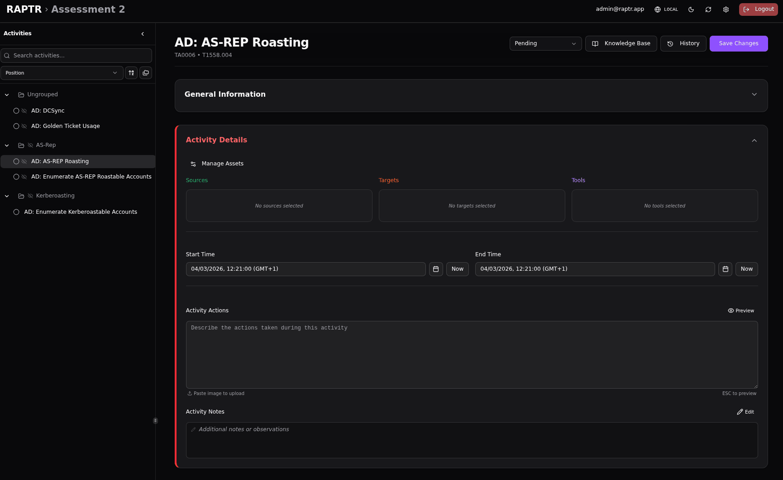Click the Save Changes button

pos(738,43)
